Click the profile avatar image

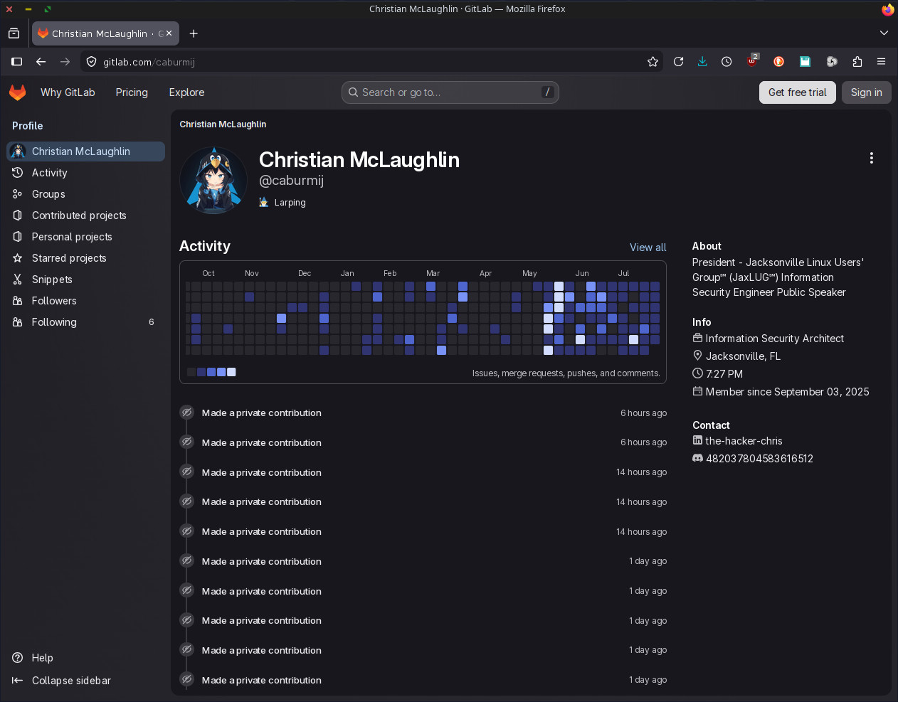click(x=213, y=180)
